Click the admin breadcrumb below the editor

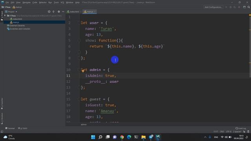point(84,125)
